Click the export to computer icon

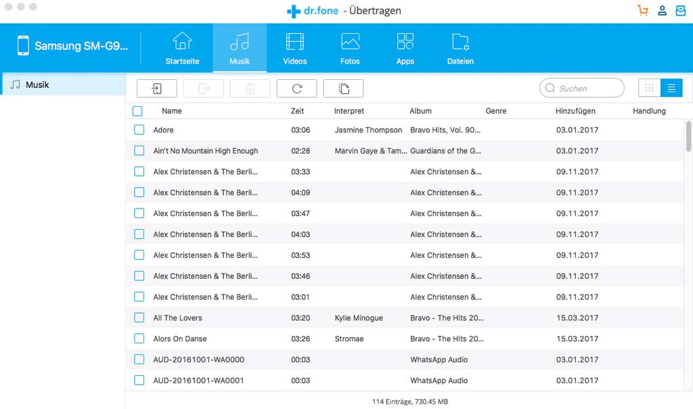tap(203, 88)
